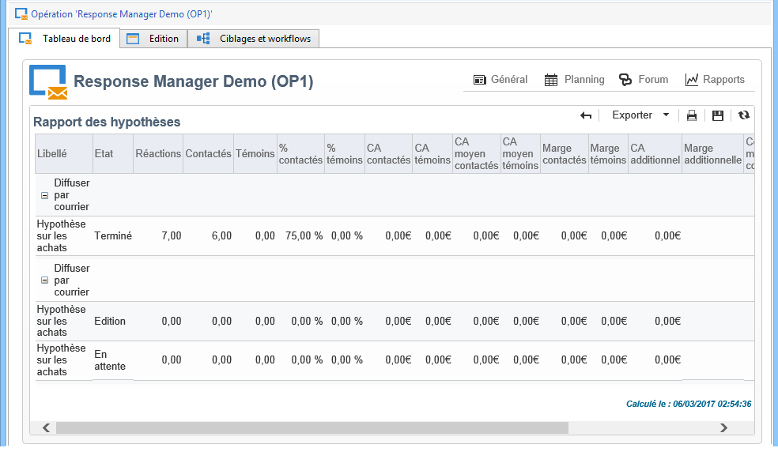
Task: Select the Tableau de bord tab
Action: point(65,38)
